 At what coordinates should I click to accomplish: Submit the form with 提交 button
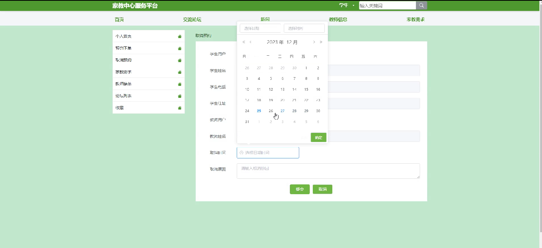coord(300,189)
